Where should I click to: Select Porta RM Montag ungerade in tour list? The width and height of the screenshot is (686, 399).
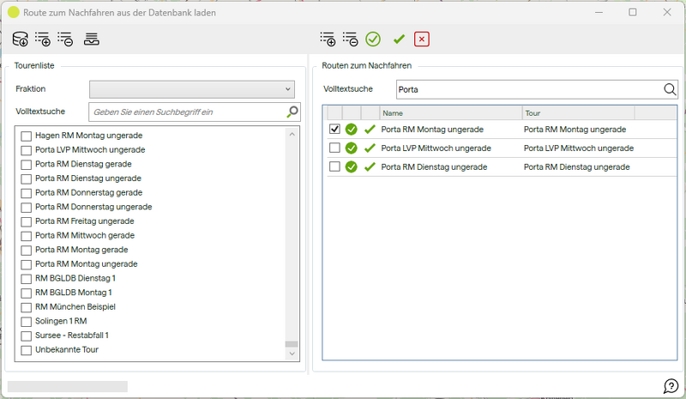coord(87,263)
